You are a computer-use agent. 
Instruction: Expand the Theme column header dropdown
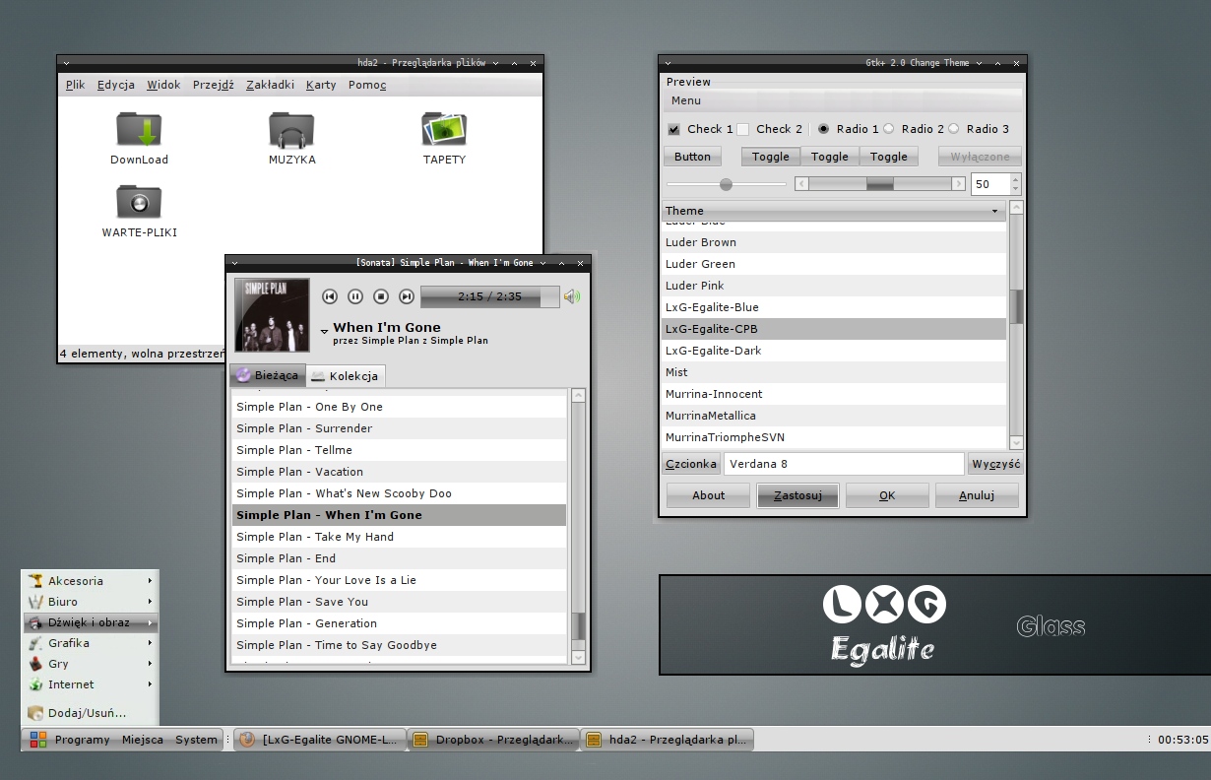pyautogui.click(x=994, y=211)
